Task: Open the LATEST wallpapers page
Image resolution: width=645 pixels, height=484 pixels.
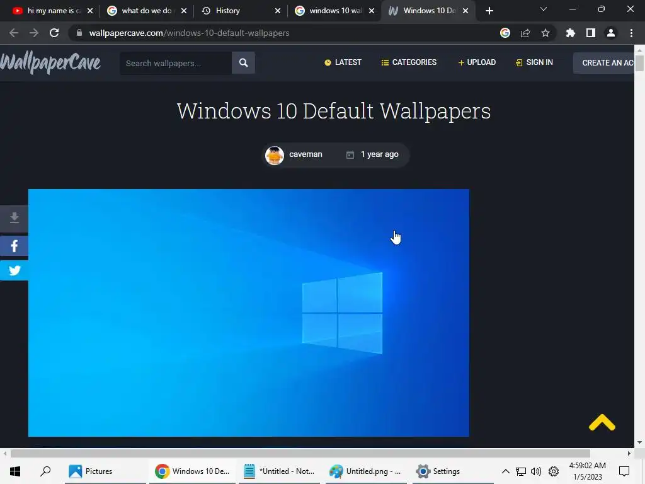Action: point(343,62)
